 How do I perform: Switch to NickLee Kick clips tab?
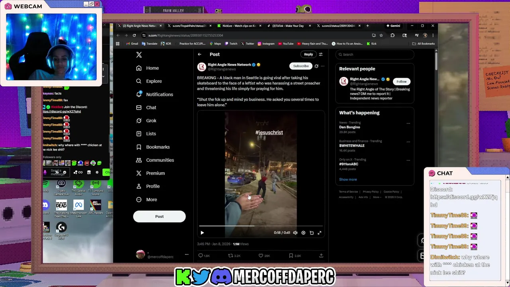239,26
